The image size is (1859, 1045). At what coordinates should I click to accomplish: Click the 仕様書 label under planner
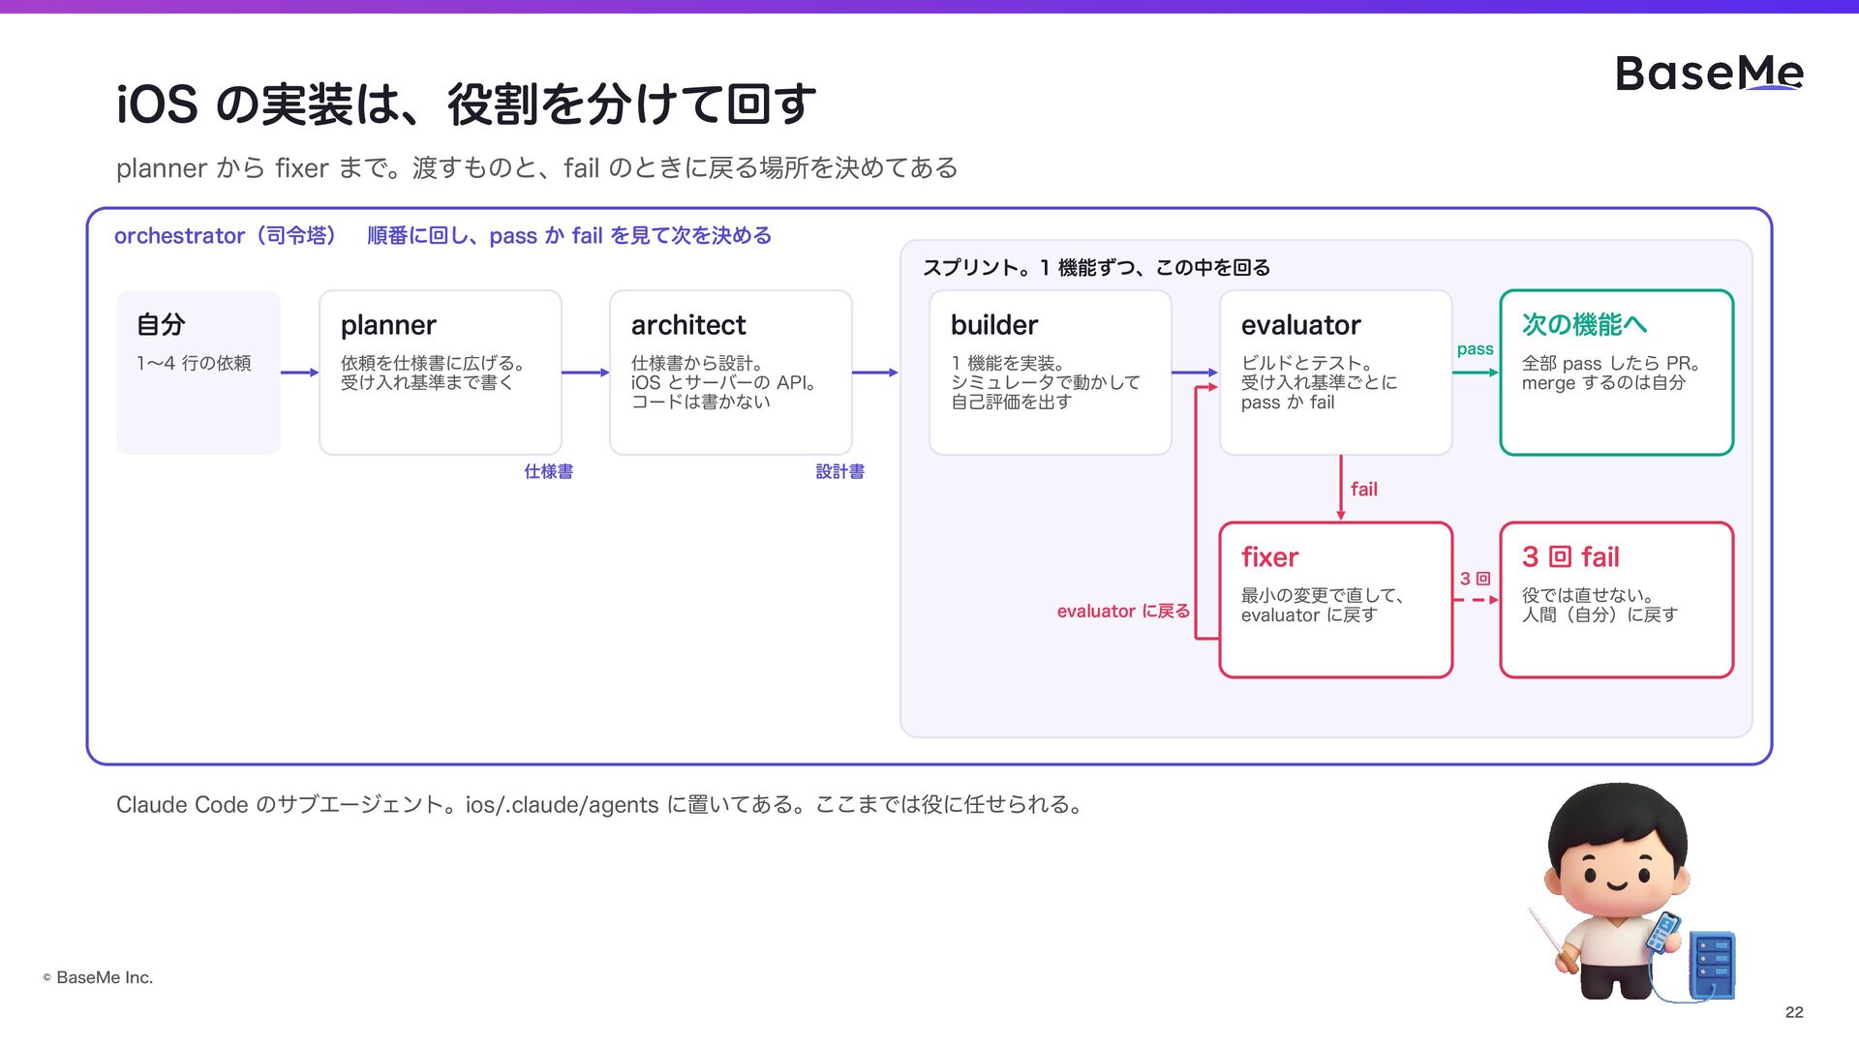click(549, 471)
